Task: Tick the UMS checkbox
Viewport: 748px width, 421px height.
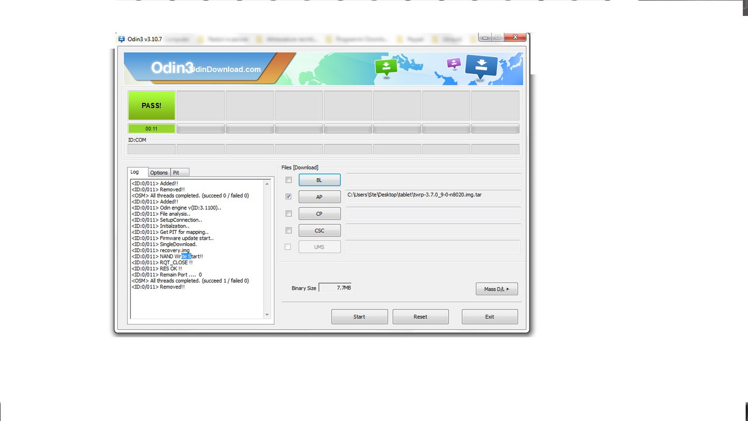Action: (288, 247)
